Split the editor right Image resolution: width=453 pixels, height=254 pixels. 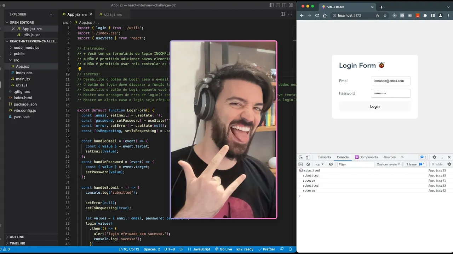[x=282, y=14]
